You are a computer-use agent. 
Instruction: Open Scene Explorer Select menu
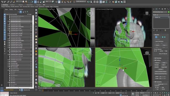[x=6, y=10]
